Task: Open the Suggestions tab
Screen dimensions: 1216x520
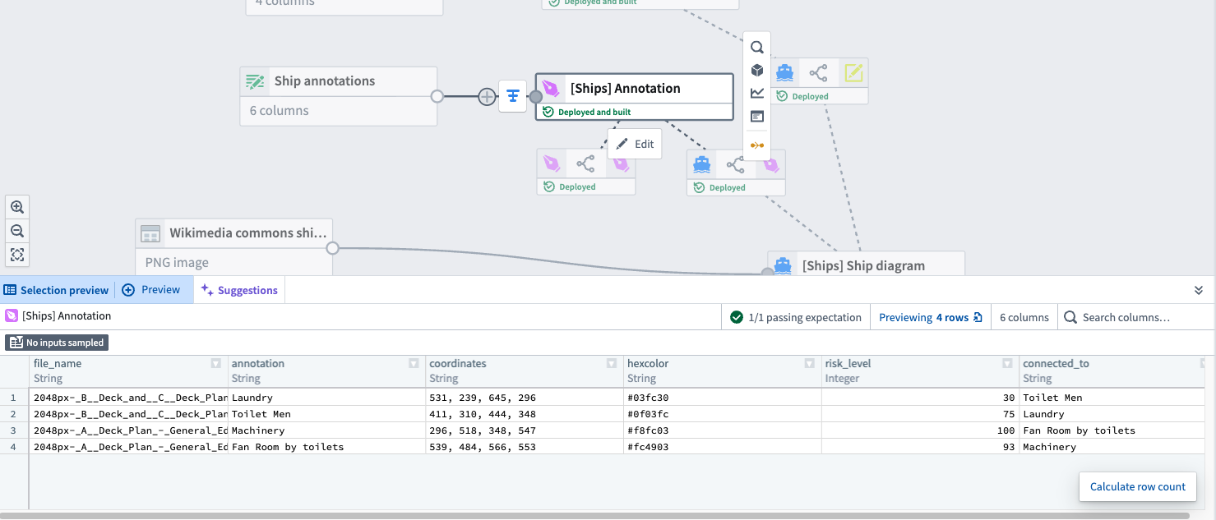Action: [239, 289]
